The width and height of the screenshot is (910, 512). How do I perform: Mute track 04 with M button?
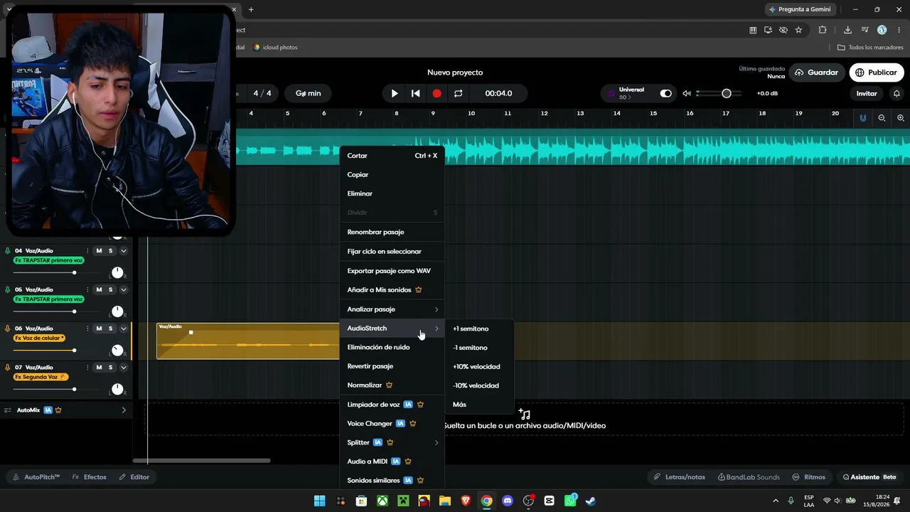pyautogui.click(x=99, y=250)
